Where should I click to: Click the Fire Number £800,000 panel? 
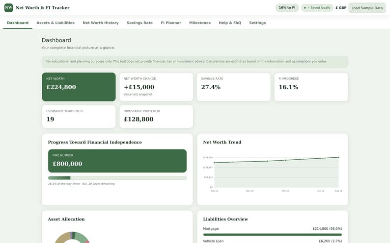click(117, 161)
